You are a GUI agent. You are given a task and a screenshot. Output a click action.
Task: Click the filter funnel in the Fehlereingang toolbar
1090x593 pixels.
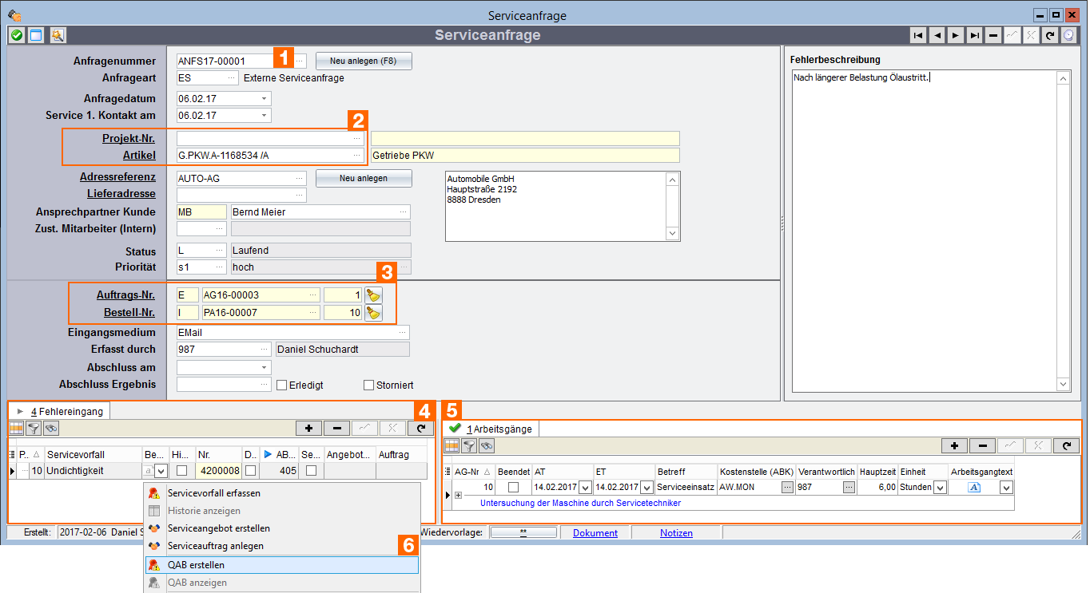tap(34, 429)
